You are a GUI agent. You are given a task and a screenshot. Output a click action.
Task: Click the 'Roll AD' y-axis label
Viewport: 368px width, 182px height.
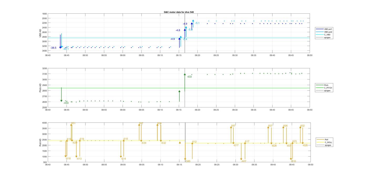click(x=40, y=142)
